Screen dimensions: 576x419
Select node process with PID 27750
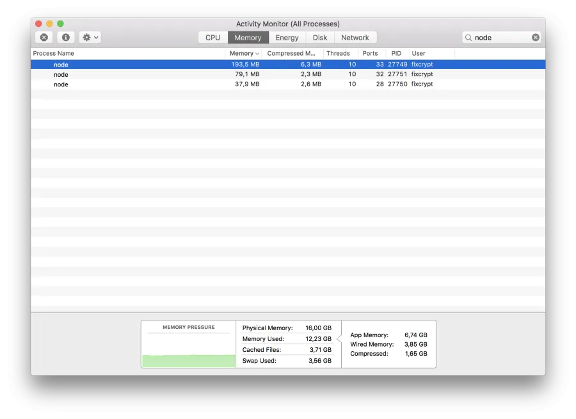pos(288,84)
